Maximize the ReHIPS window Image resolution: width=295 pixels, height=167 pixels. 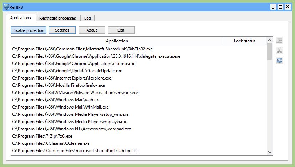tap(280, 7)
